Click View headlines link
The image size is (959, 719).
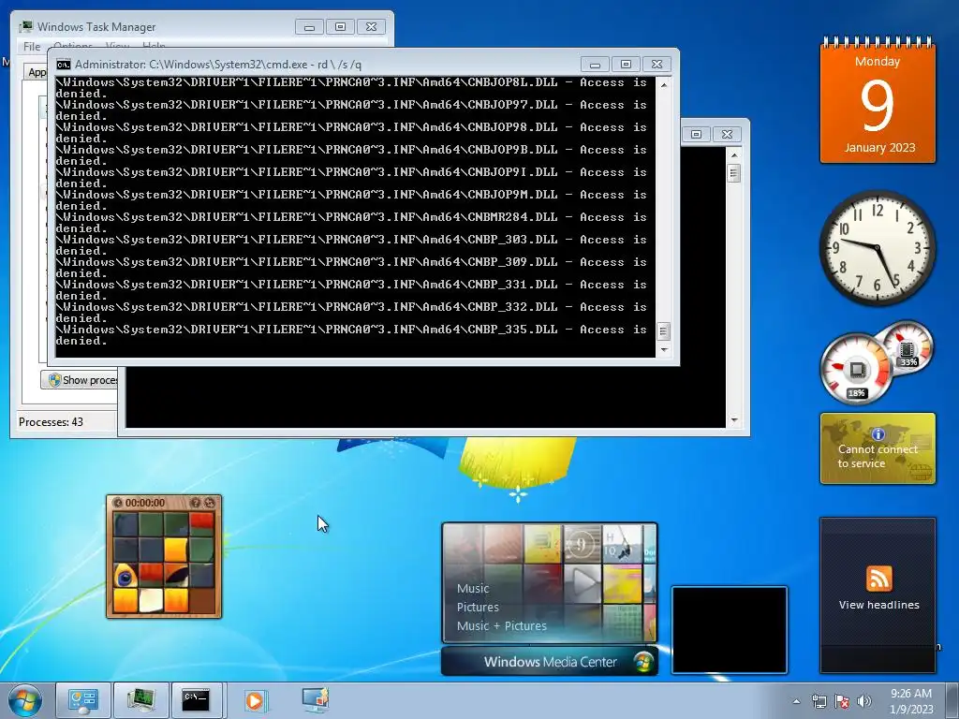(878, 605)
